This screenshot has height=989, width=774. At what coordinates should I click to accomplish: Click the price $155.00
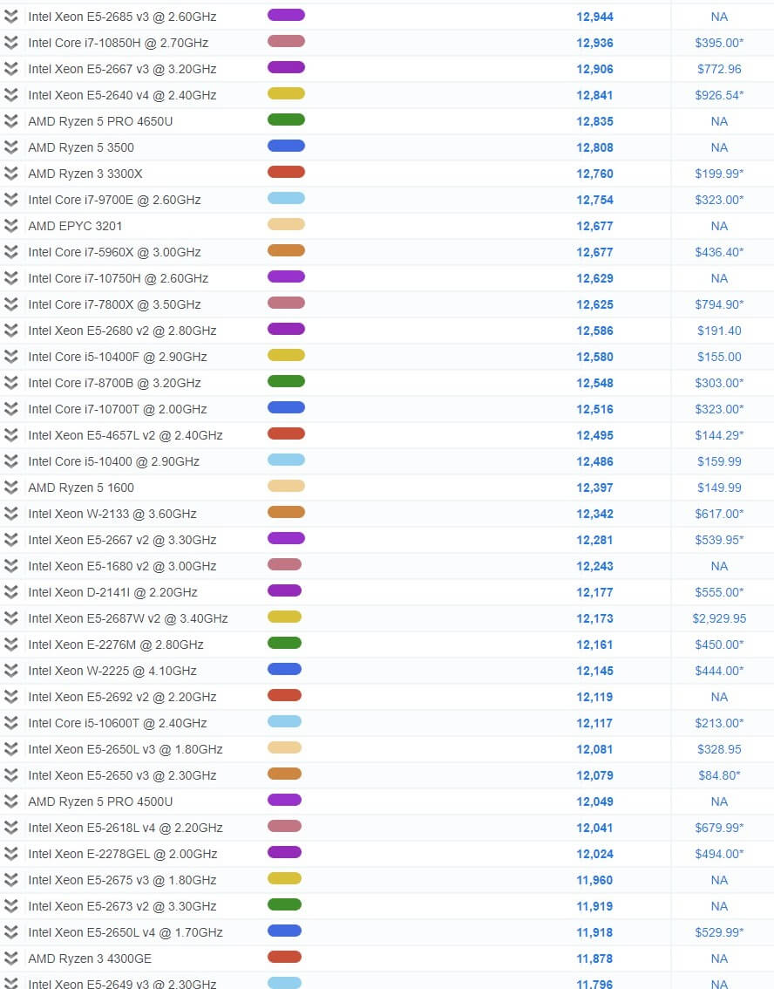719,357
